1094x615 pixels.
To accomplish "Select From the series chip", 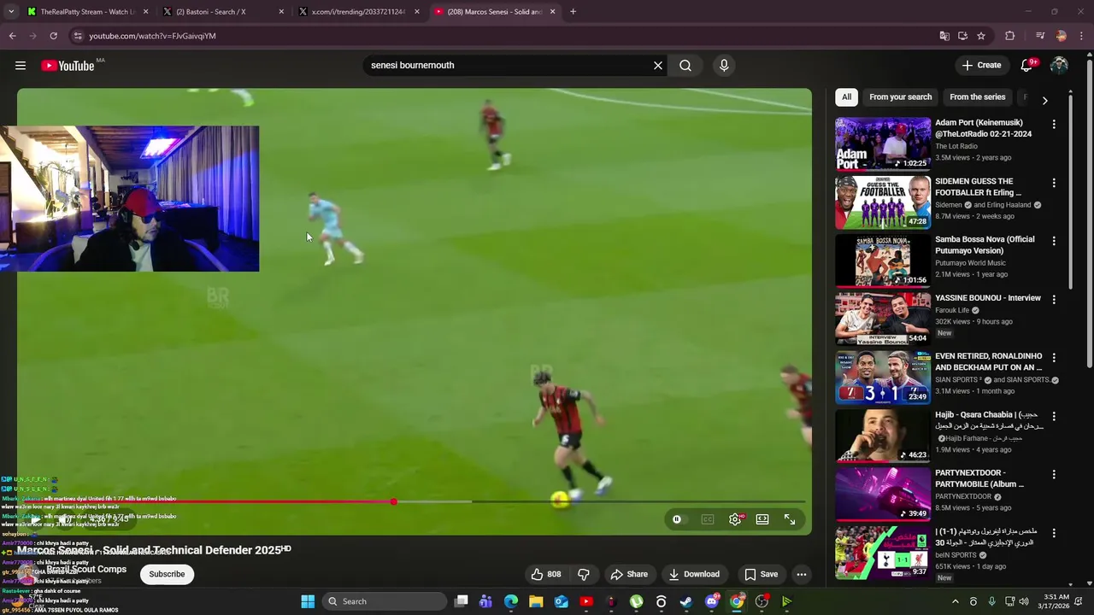I will (978, 97).
